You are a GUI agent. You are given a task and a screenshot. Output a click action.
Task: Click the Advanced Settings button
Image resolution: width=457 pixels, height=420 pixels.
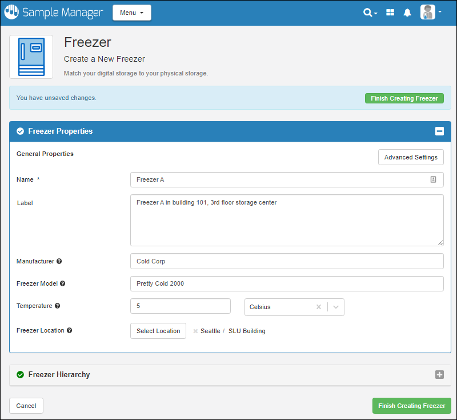[x=411, y=157]
